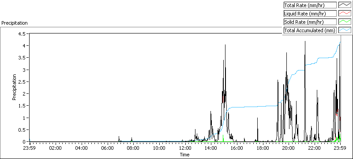Click the 18:00 x-axis time label
353x159 pixels.
tap(263, 148)
